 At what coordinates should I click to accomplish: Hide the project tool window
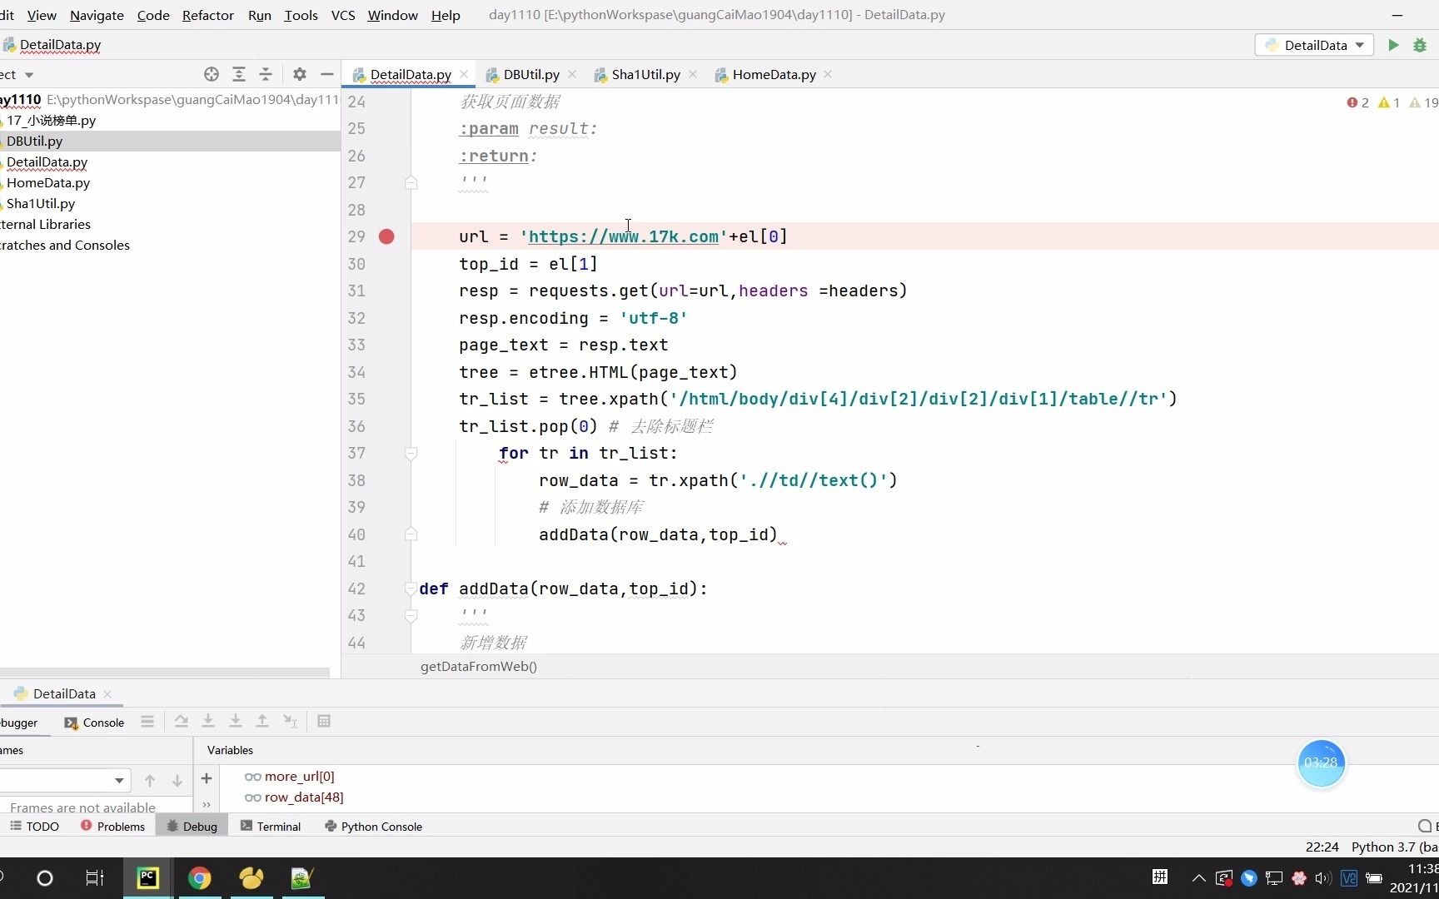pyautogui.click(x=327, y=74)
